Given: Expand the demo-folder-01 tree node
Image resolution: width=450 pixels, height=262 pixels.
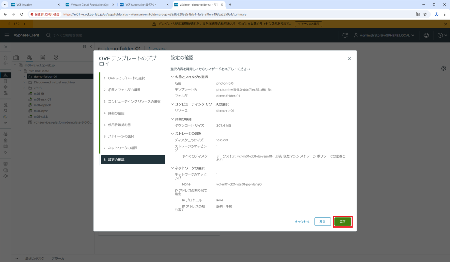Looking at the screenshot, I should click(24, 76).
